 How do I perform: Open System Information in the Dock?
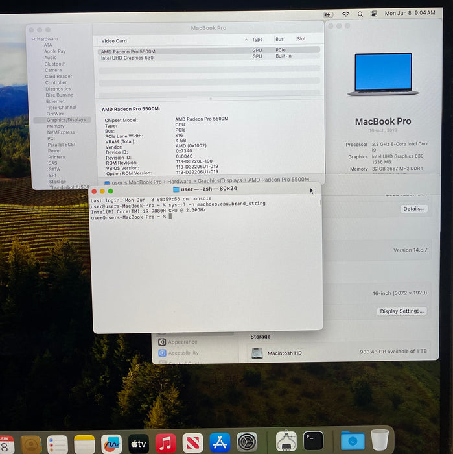pos(286,441)
